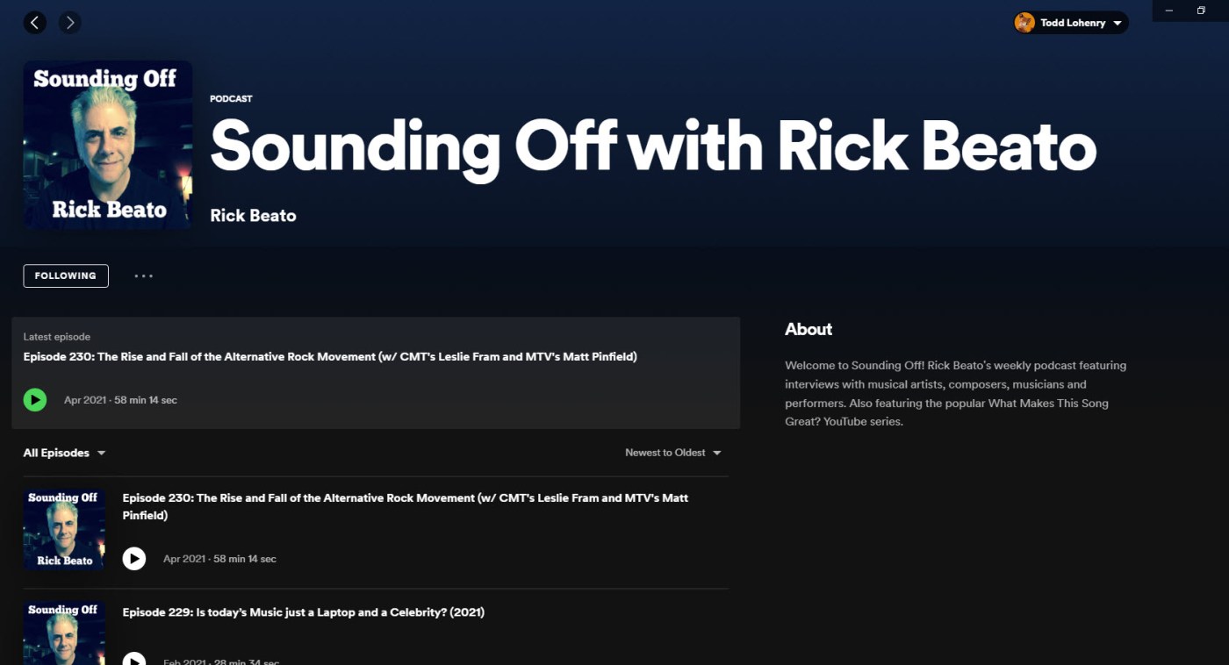This screenshot has width=1229, height=665.
Task: Click Episode 230 title in episode list
Action: tap(405, 498)
